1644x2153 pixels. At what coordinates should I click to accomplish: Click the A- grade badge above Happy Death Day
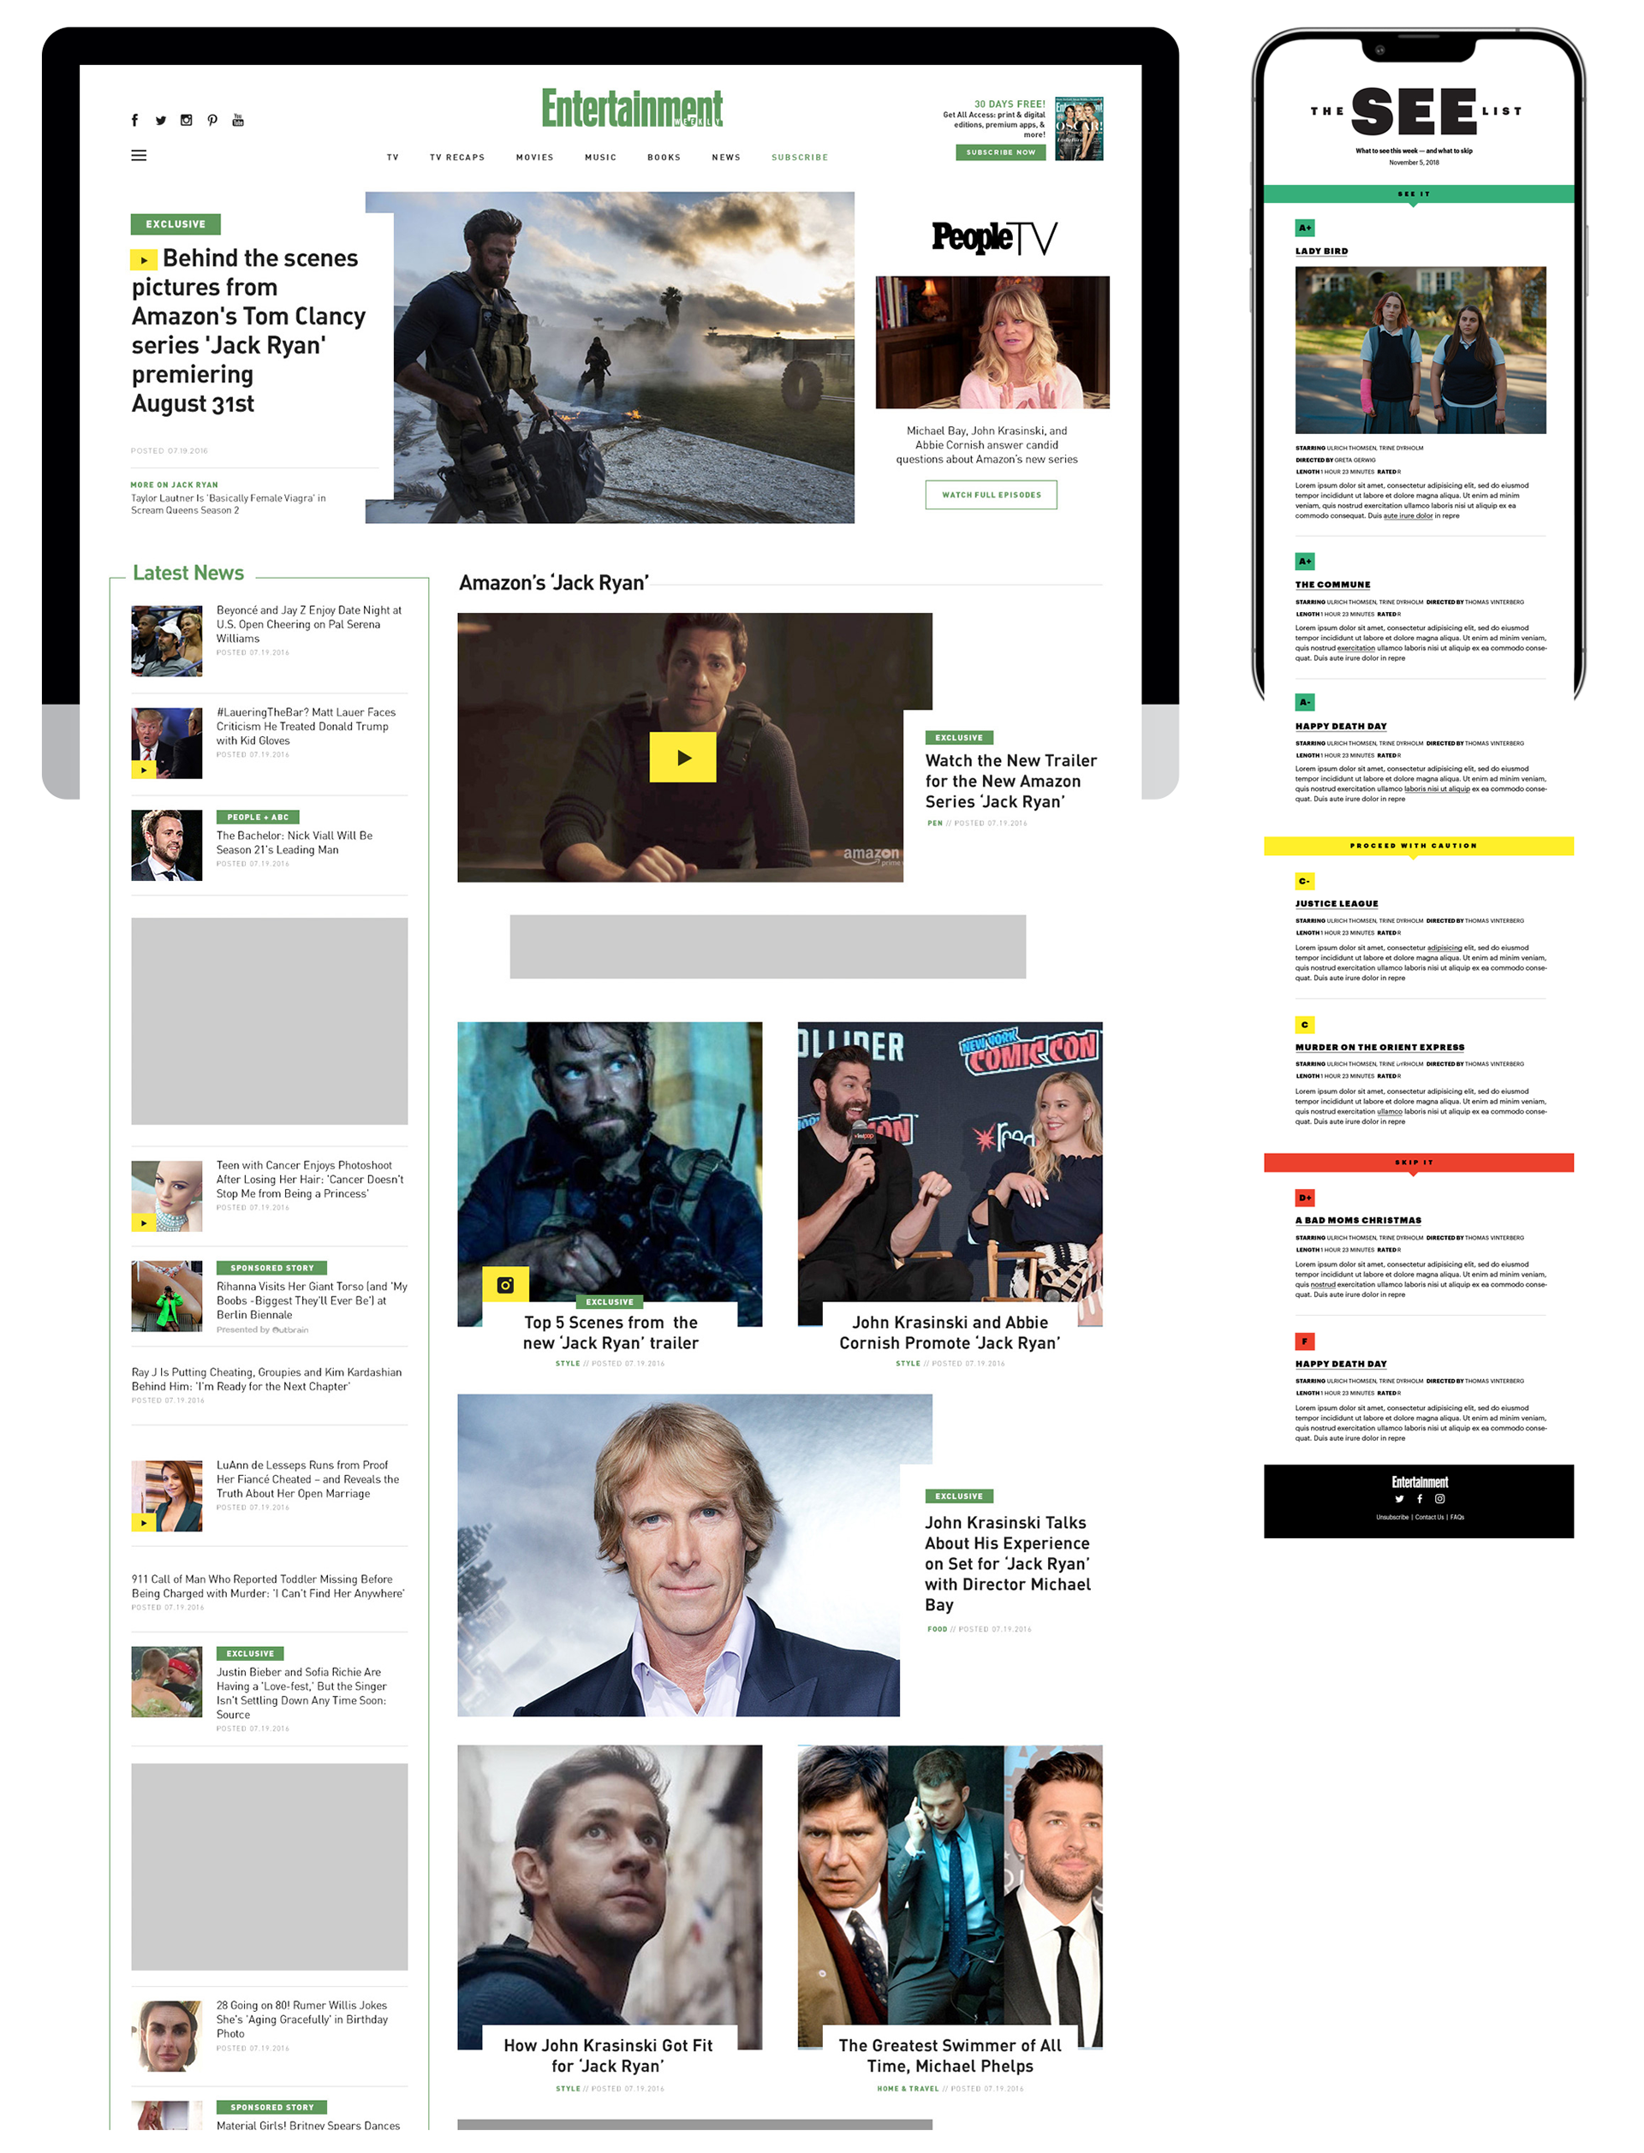tap(1304, 702)
